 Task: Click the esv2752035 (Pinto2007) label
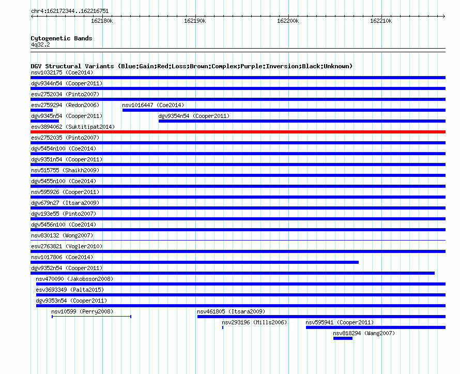click(x=65, y=138)
